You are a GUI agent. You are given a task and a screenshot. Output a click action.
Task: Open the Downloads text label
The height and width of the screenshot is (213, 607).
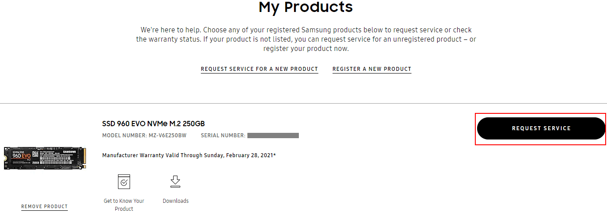(176, 201)
